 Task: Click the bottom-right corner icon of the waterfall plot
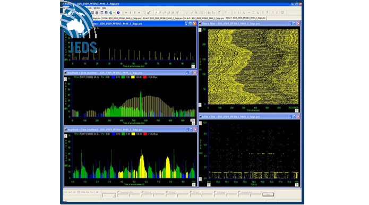pos(297,110)
